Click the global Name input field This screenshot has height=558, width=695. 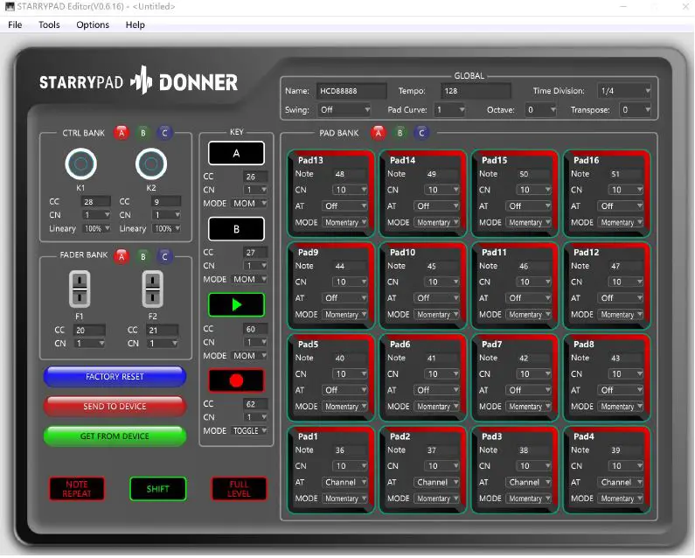click(x=351, y=91)
